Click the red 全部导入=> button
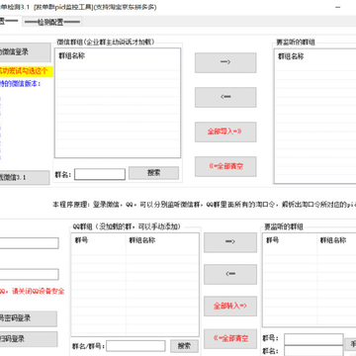The width and height of the screenshot is (356, 356). point(225,132)
